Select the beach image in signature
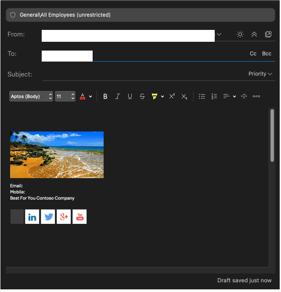Image resolution: width=281 pixels, height=292 pixels. (x=57, y=155)
